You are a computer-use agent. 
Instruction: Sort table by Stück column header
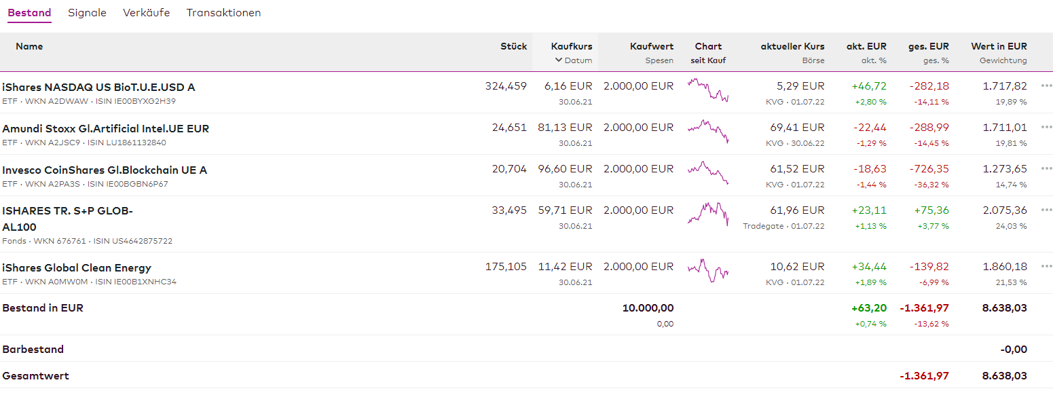513,47
